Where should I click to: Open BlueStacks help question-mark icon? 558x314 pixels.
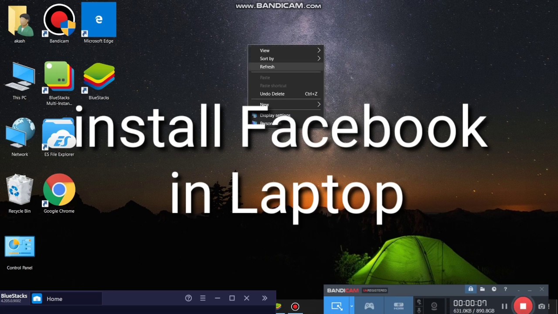[188, 298]
